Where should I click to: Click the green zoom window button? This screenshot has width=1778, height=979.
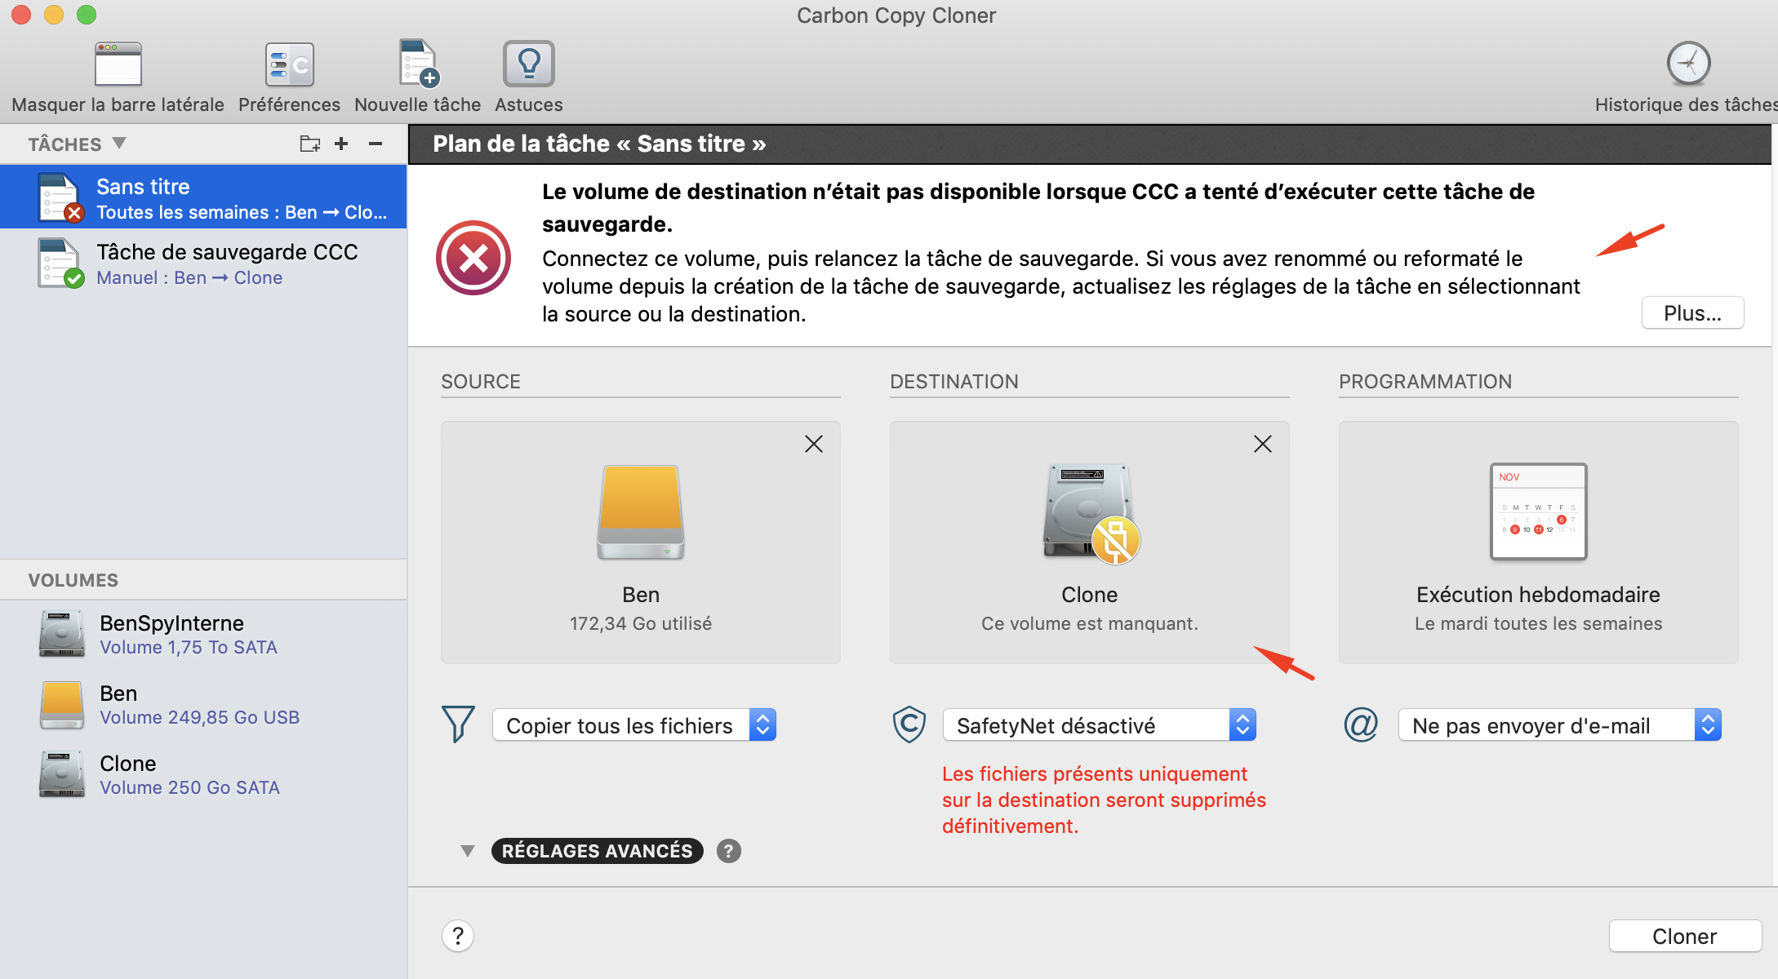click(87, 15)
